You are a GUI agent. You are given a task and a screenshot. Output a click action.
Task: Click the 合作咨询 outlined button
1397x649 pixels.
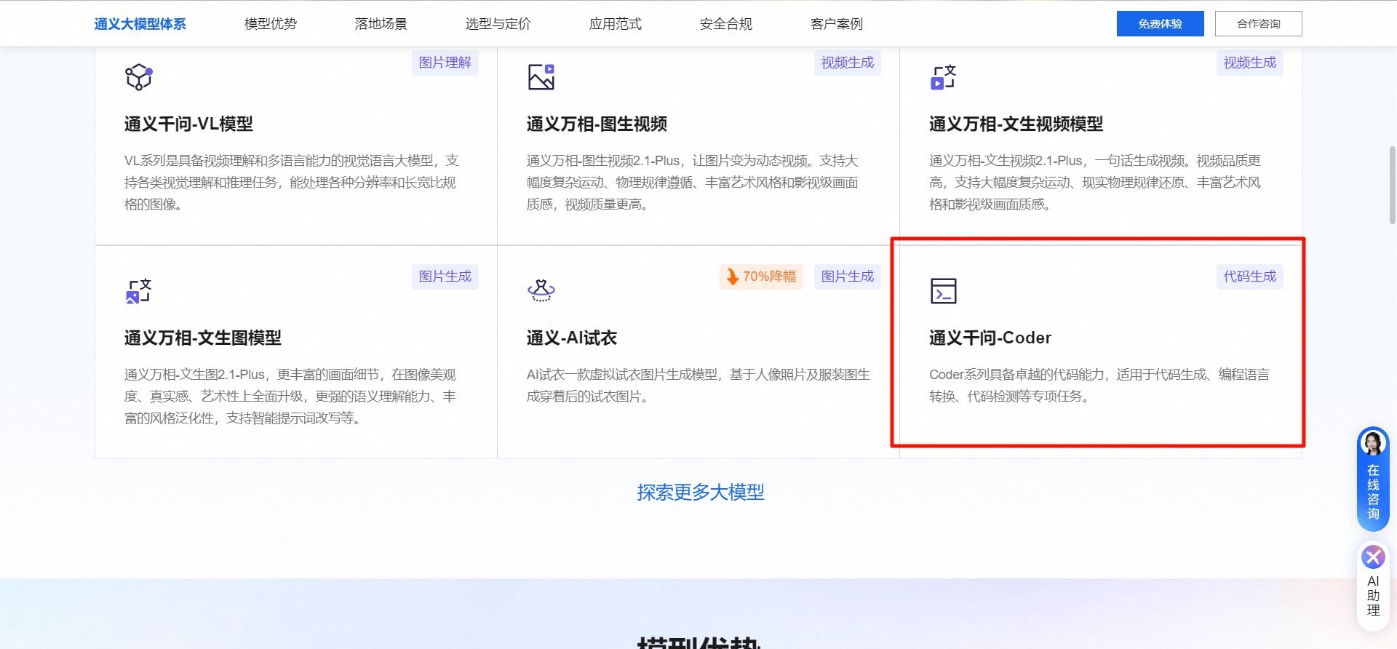1258,24
